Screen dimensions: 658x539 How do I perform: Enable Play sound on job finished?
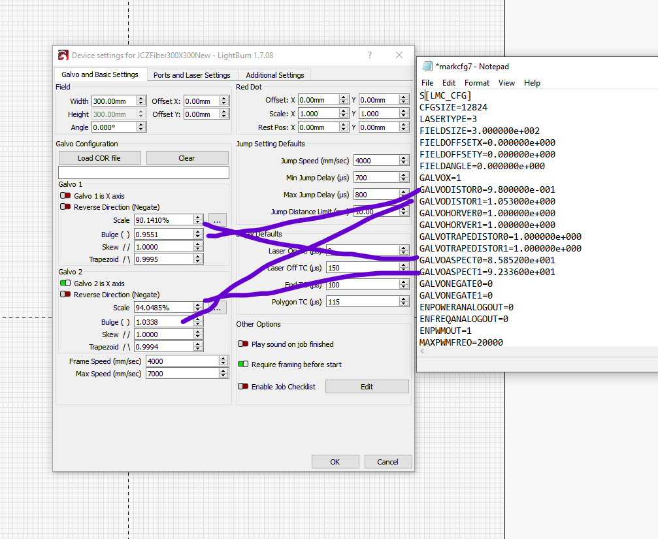(243, 344)
